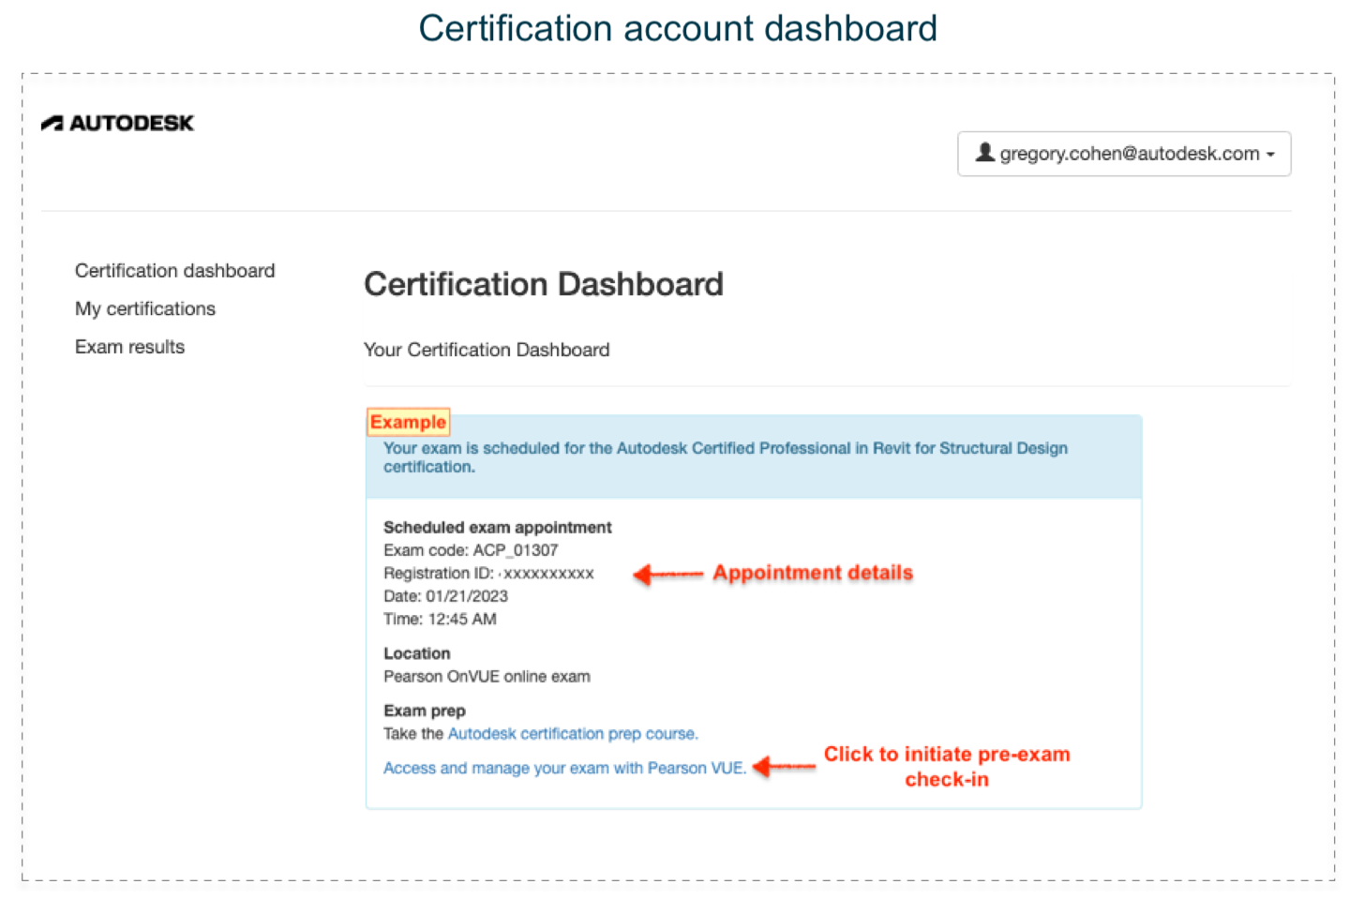Select Exam results in the sidebar
Viewport: 1349px width, 899px height.
[129, 347]
